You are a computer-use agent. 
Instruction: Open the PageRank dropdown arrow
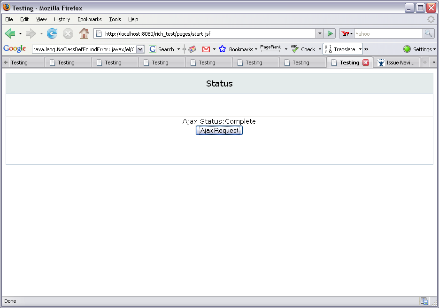[286, 49]
